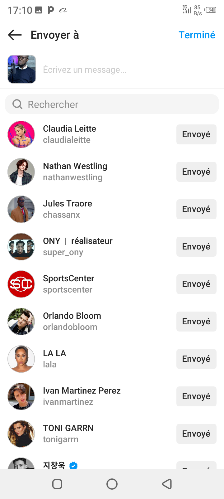Tap Envoyé button for Nathan Westling
Viewport: 224px width, 499px height.
coord(196,172)
